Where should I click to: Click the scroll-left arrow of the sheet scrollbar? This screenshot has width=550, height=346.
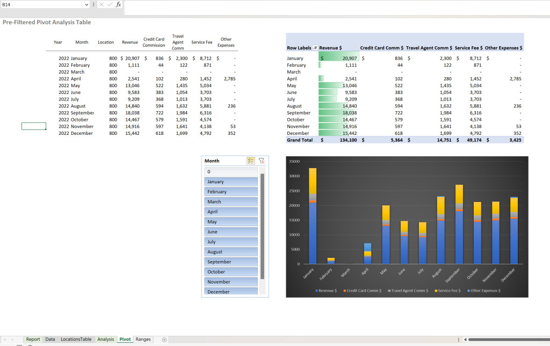click(465, 340)
